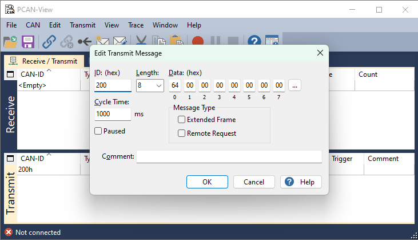Click the Cut scissors icon
418x240 pixels.
point(141,40)
